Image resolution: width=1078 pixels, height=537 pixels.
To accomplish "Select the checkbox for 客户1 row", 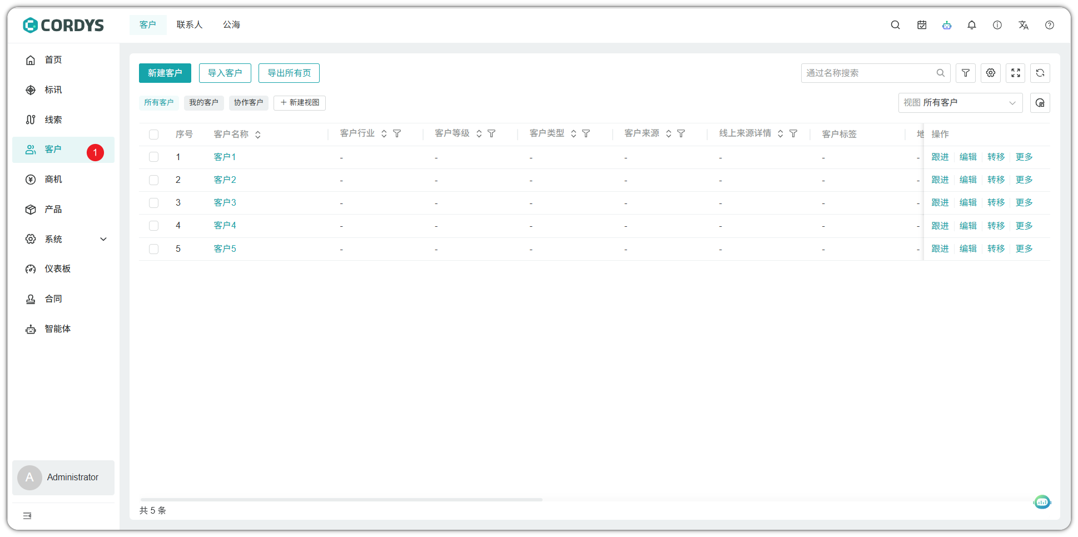I will click(x=154, y=157).
